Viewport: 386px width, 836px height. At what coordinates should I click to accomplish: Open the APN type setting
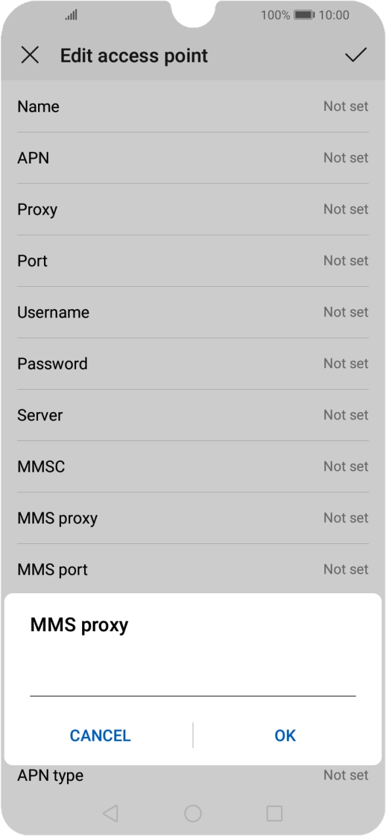[x=193, y=776]
